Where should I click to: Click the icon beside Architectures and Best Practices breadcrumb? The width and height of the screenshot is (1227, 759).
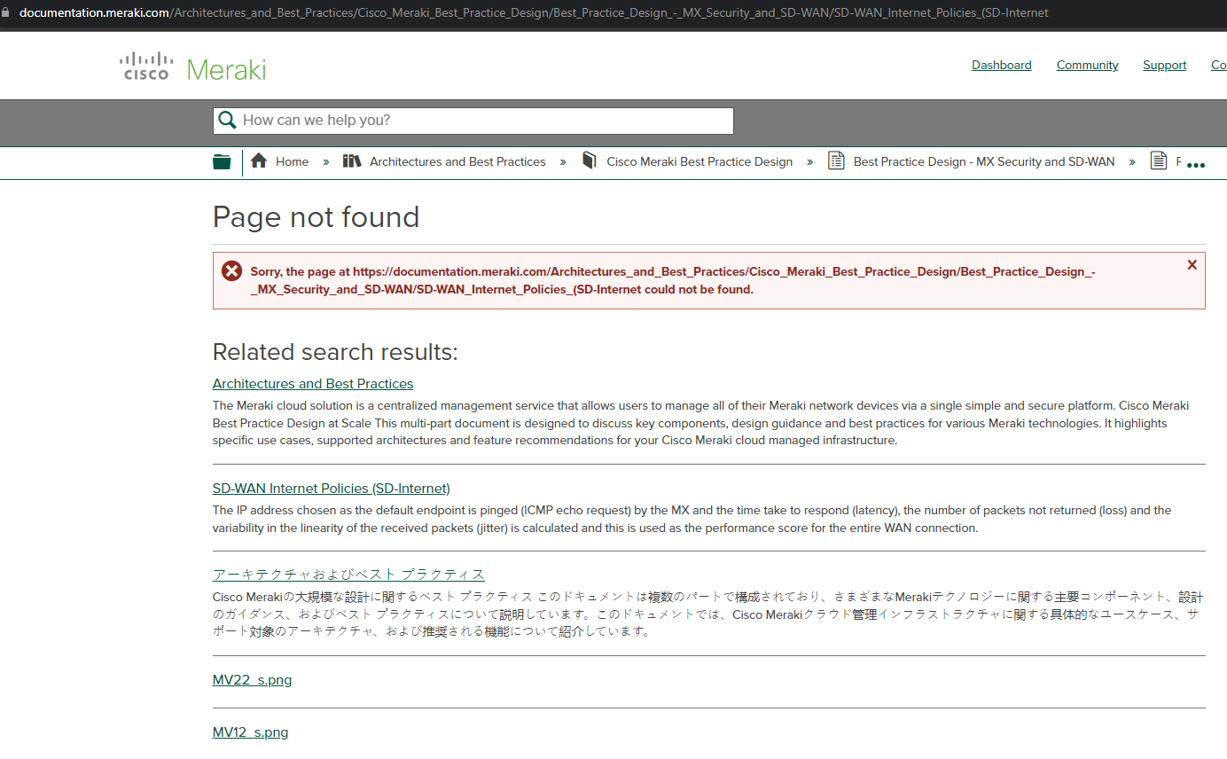click(353, 161)
